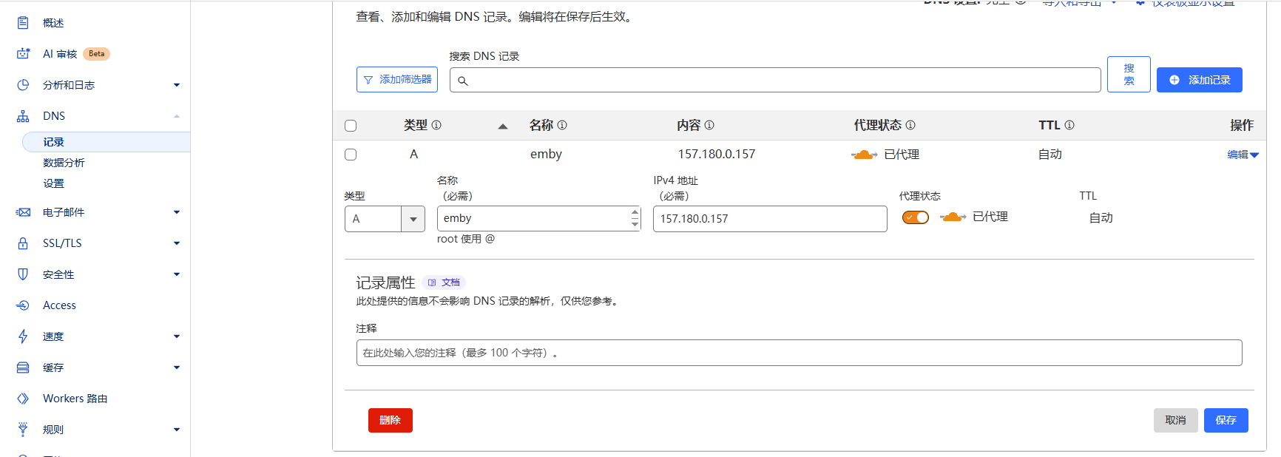Click the red 删除 button
1281x457 pixels.
390,420
